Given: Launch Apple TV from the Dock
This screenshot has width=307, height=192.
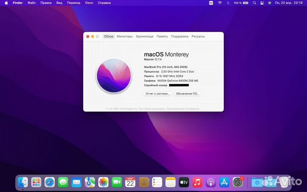Looking at the screenshot, I should click(184, 182).
